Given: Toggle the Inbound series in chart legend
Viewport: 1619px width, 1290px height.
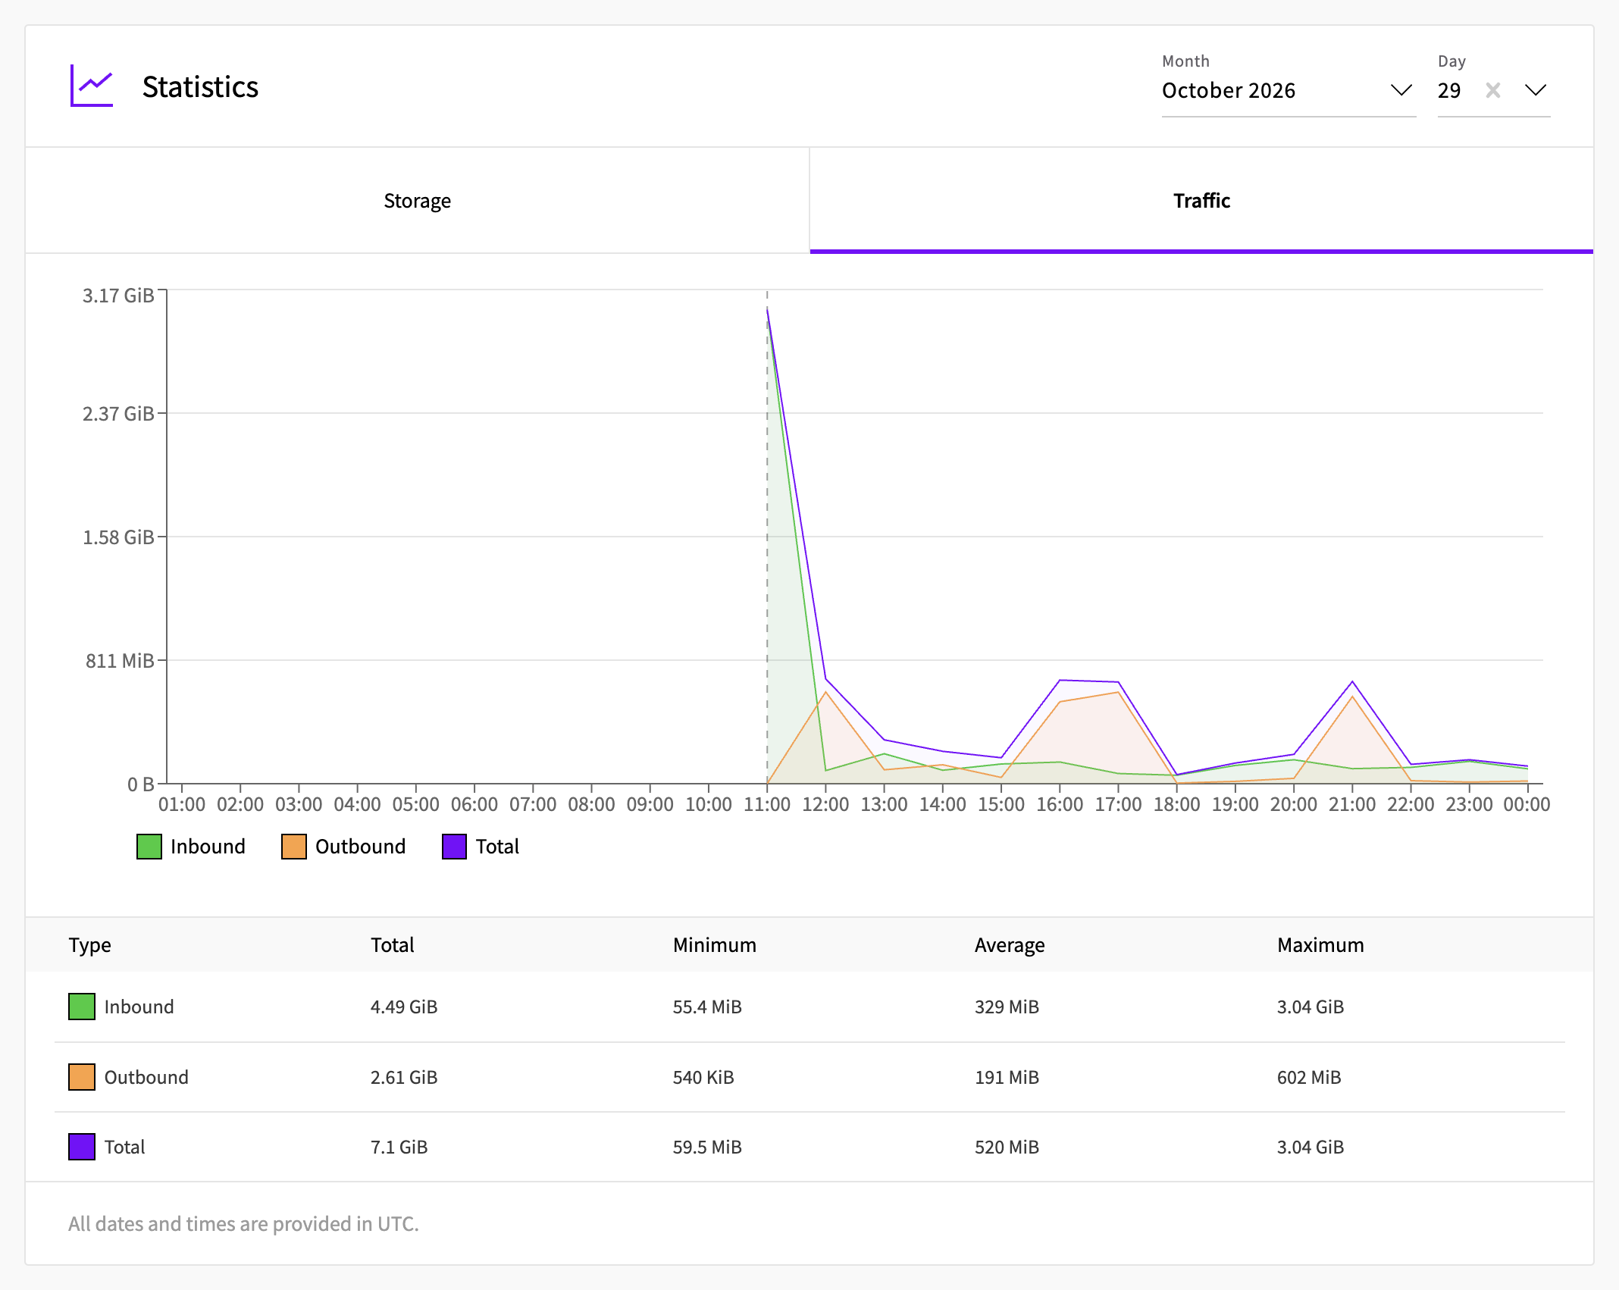Looking at the screenshot, I should 191,847.
